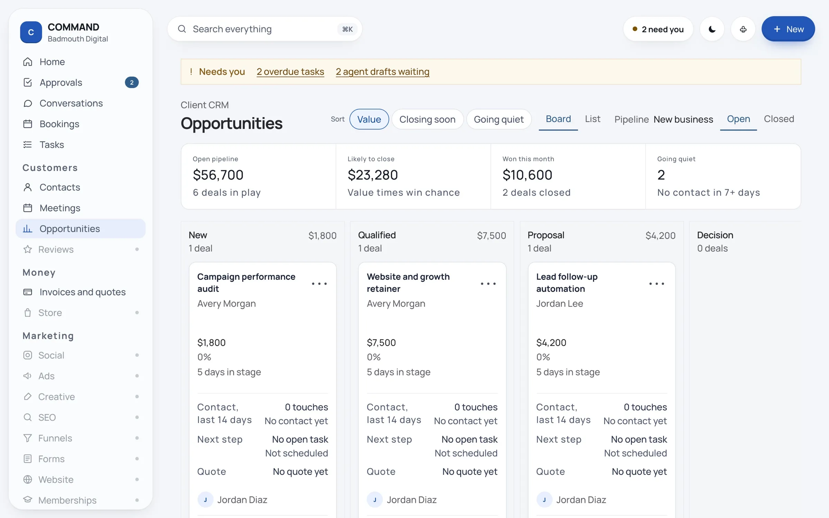Open Conversations from sidebar
The width and height of the screenshot is (829, 518).
pos(80,103)
